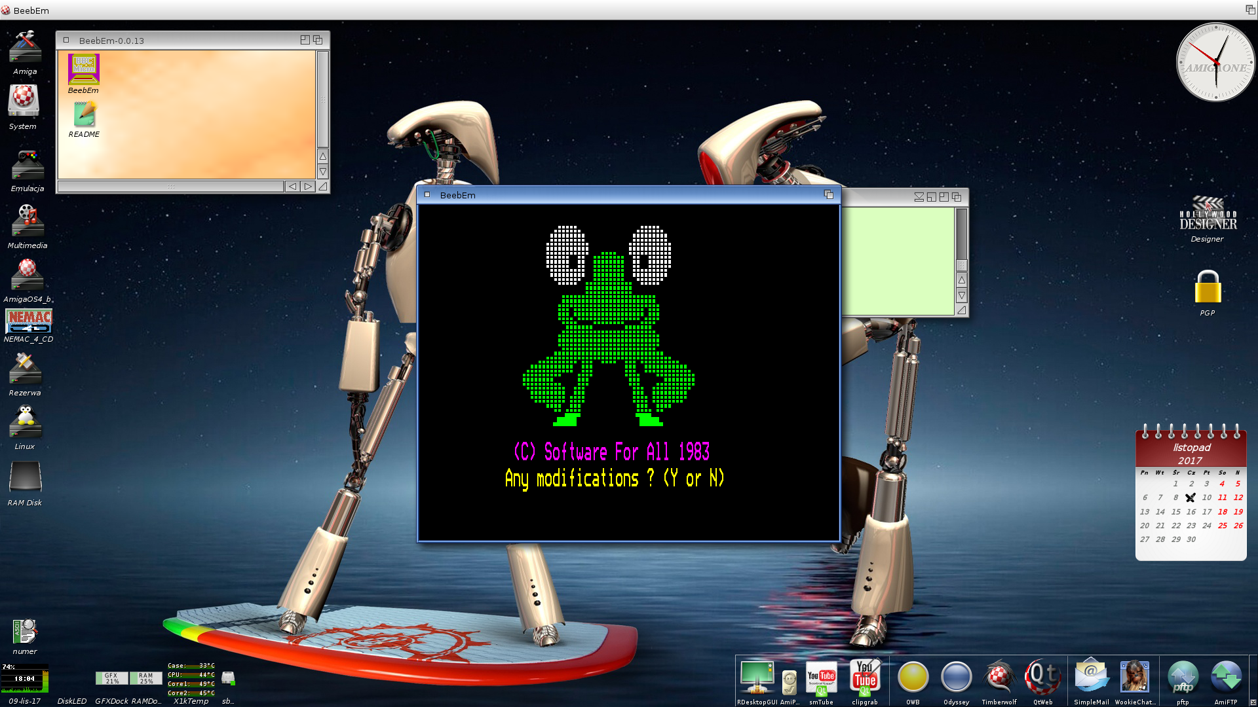Click BeebEm-0.0.13 drawer zoom gadget
The image size is (1258, 707).
click(305, 40)
